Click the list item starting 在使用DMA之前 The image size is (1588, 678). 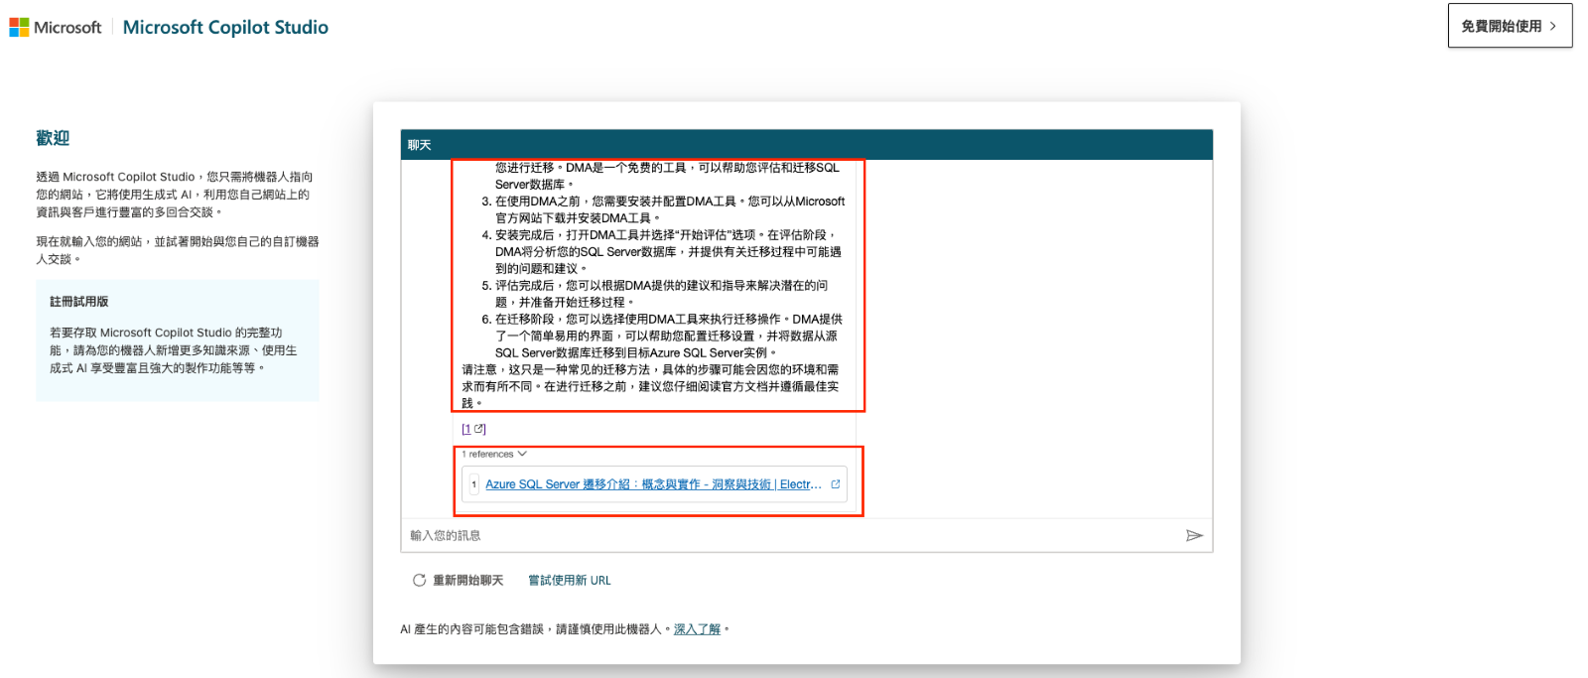pyautogui.click(x=663, y=209)
